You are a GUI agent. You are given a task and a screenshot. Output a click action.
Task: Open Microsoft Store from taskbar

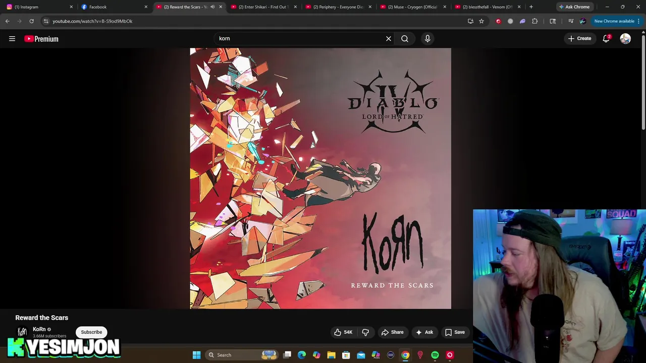(346, 355)
